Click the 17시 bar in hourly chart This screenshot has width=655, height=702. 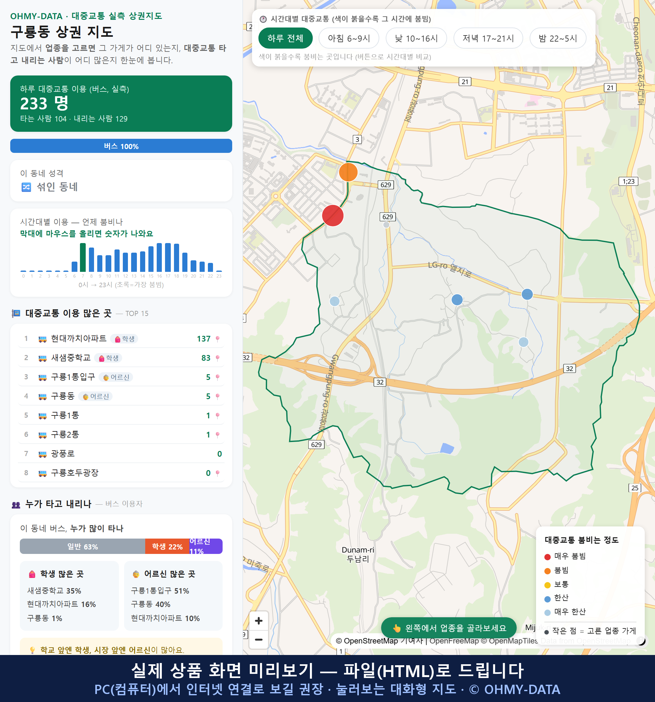168,257
